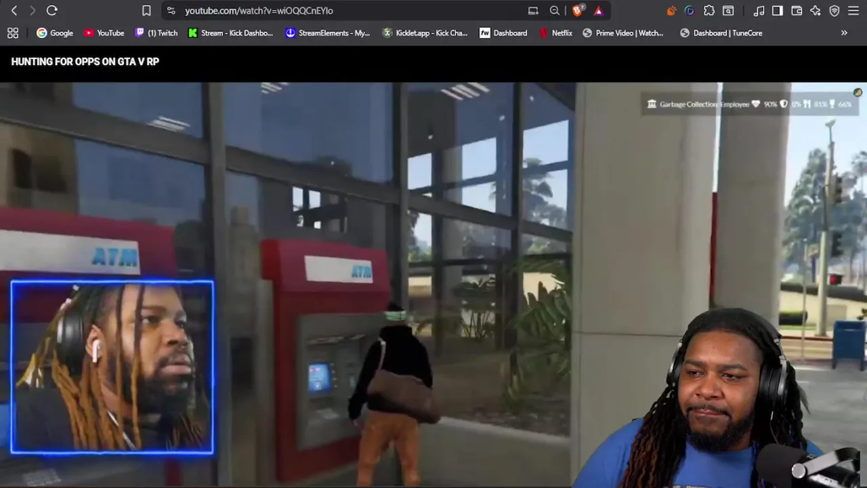Open Leo AI sparkle icon

click(x=816, y=10)
